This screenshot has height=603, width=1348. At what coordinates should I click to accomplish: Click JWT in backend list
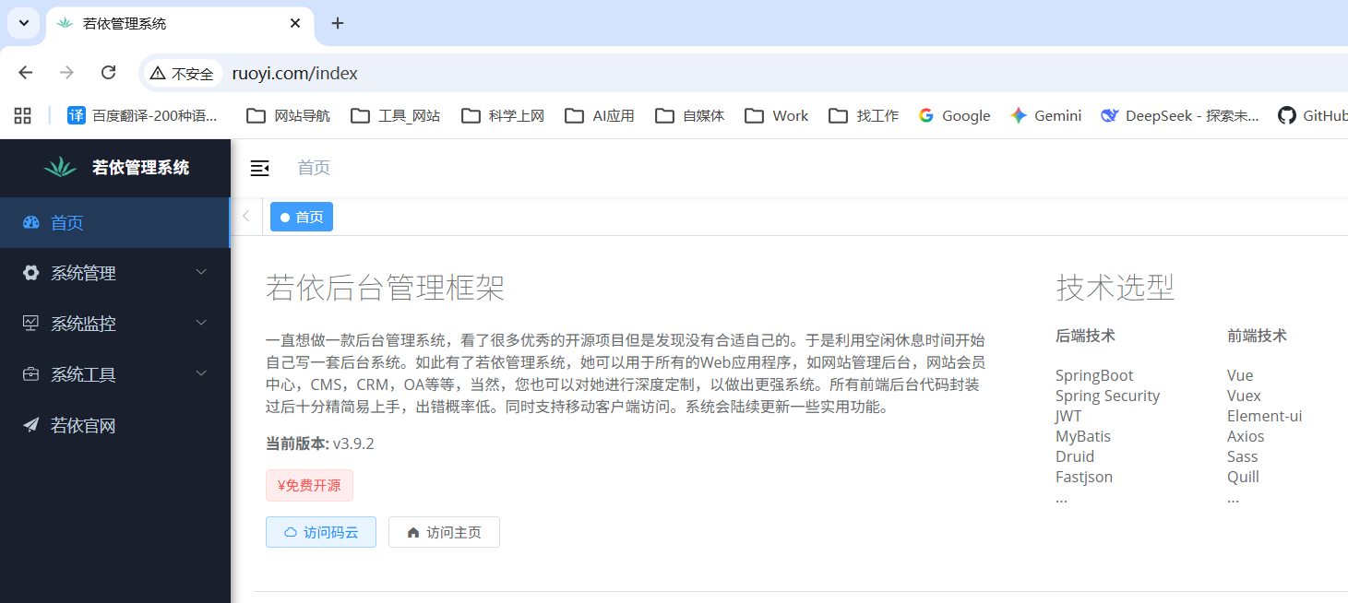pos(1068,416)
